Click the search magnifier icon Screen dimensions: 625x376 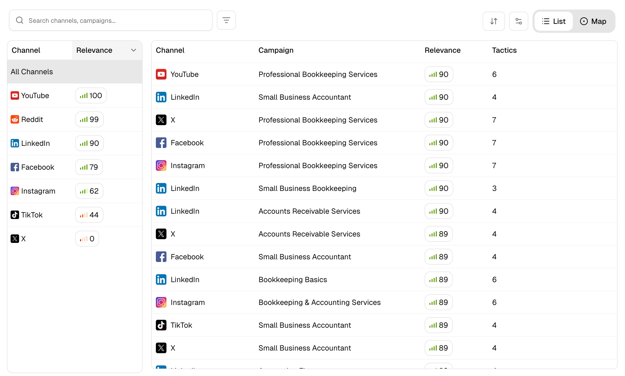(20, 20)
